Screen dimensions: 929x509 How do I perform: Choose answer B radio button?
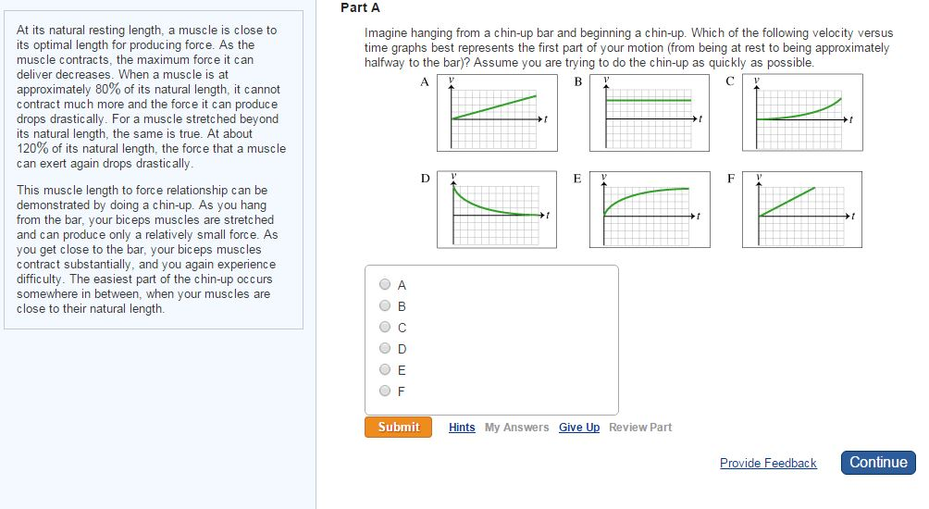(385, 306)
